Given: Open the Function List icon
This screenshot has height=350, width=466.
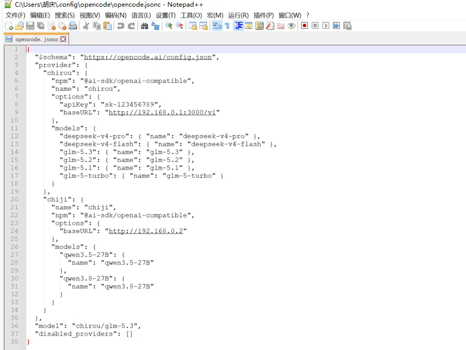Looking at the screenshot, I should click(x=270, y=26).
